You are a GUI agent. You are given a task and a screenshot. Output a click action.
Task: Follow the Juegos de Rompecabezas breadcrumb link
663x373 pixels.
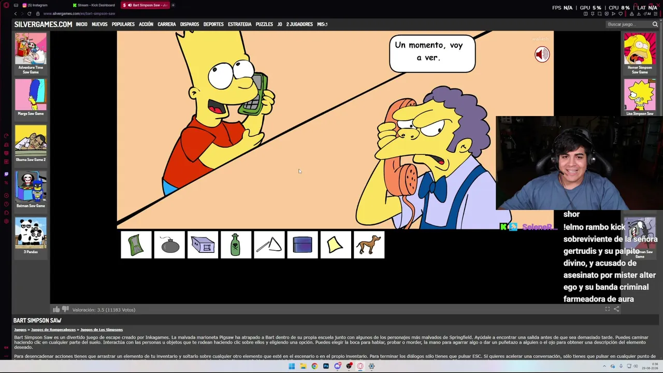click(53, 329)
